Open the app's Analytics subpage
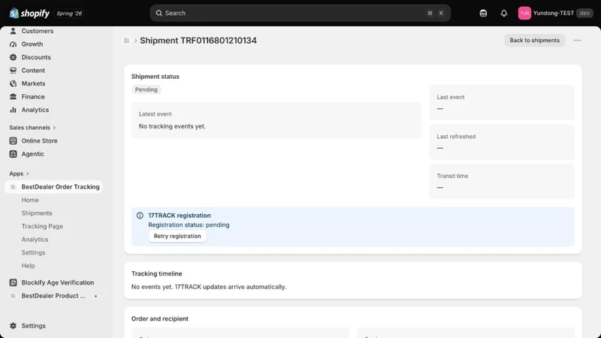601x338 pixels. pos(35,240)
